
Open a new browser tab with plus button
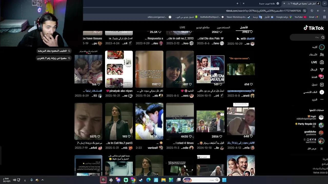[x=237, y=4]
